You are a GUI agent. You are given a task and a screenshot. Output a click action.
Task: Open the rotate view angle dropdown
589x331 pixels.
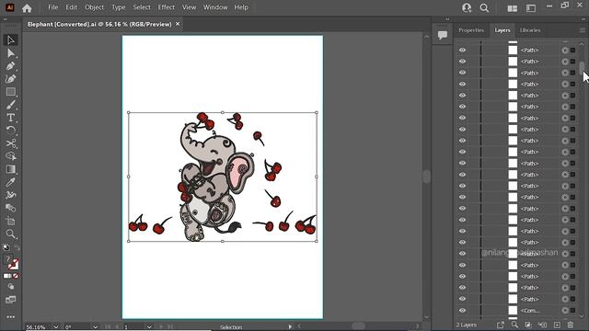click(95, 327)
